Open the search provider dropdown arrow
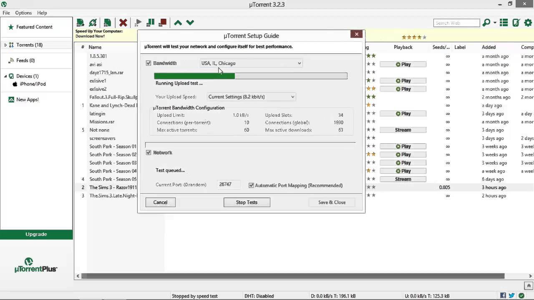This screenshot has width=534, height=300. [x=495, y=23]
